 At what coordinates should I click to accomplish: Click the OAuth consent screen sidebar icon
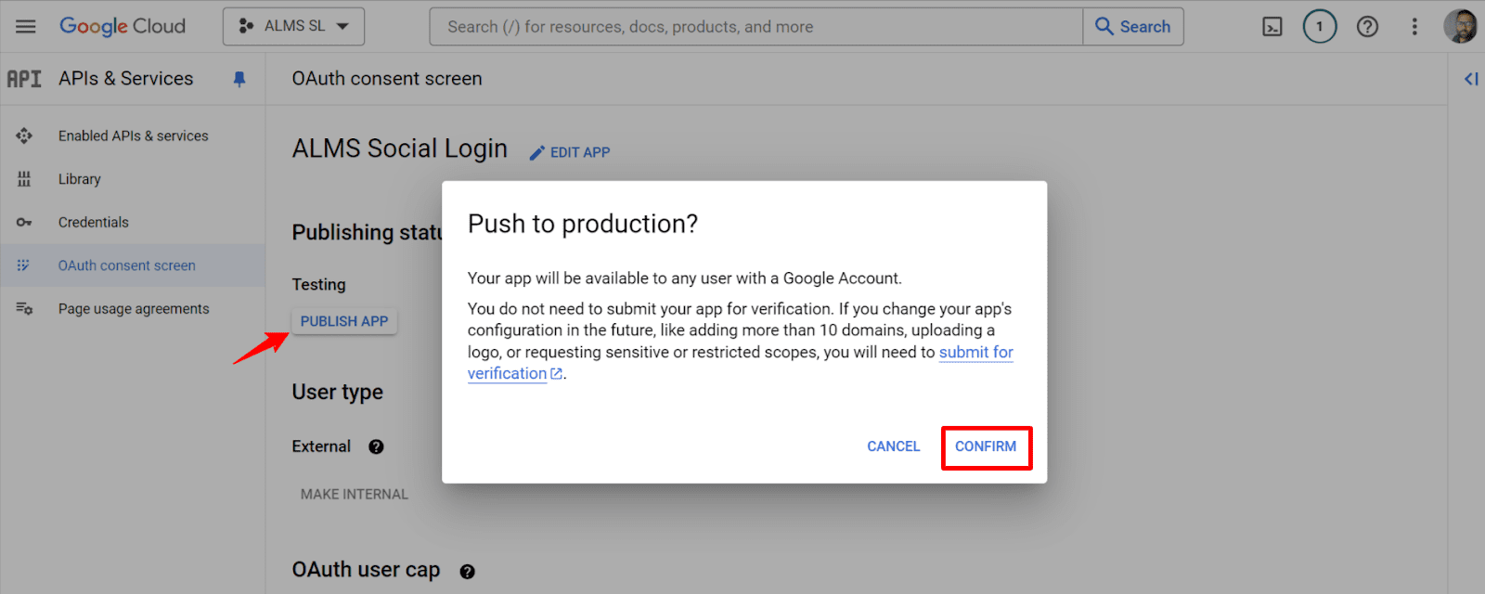(x=23, y=265)
